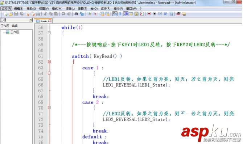This screenshot has width=243, height=144.
Task: Click the Synchronize Vertical Scrolling icon
Action: click(102, 14)
